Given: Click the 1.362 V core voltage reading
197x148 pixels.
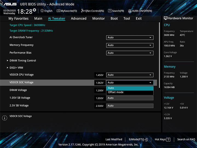Looking at the screenshot, I should pos(168,56).
